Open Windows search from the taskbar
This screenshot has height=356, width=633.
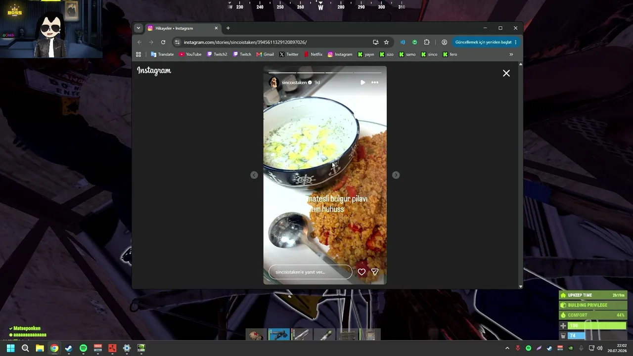click(25, 348)
